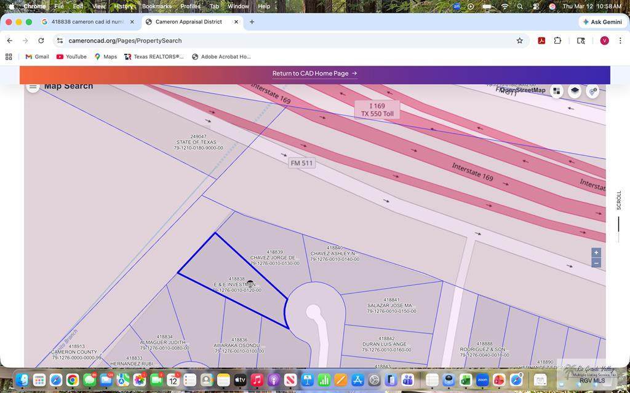Open Apple TV from the Dock
Screen dimensions: 630x393
240,379
